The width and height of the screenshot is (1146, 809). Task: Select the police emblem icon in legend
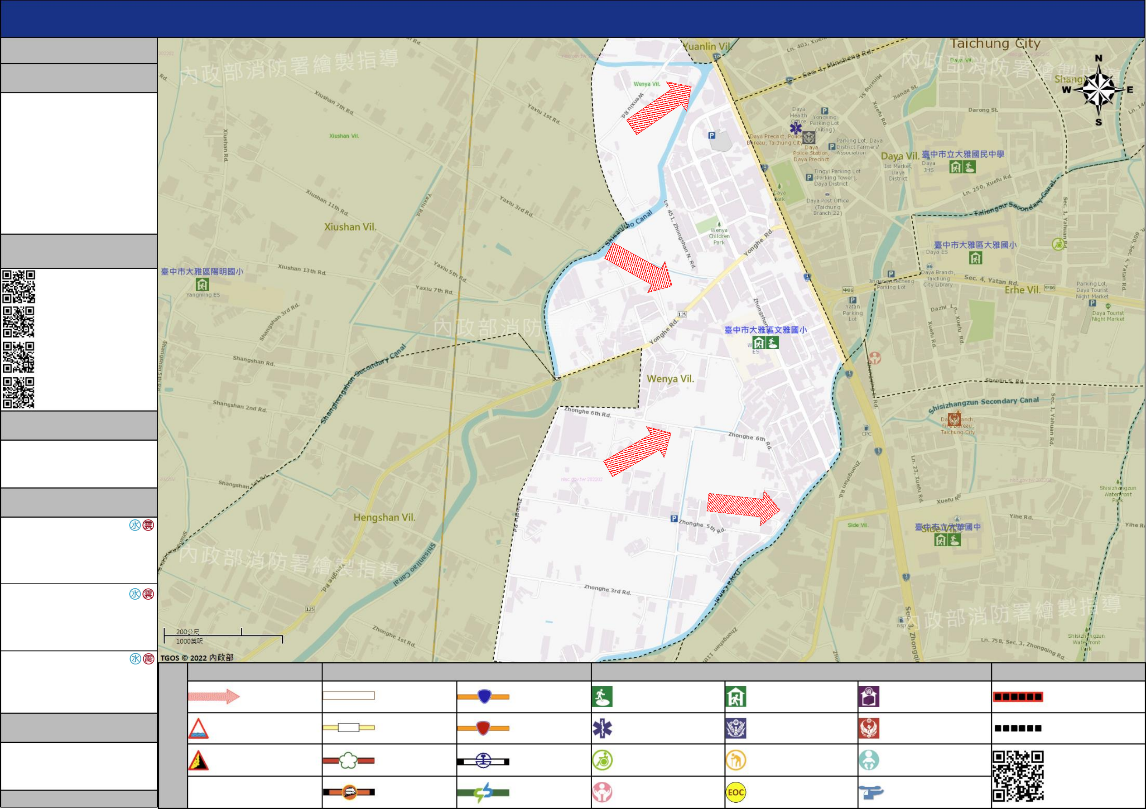[x=736, y=729]
